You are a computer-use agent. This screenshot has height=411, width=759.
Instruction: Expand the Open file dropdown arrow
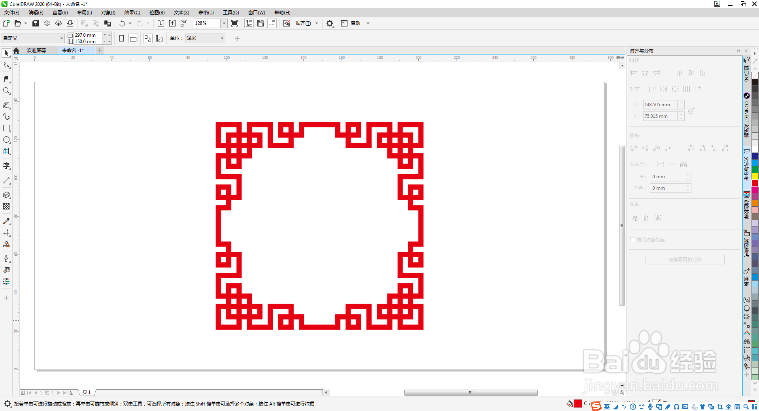[26, 23]
